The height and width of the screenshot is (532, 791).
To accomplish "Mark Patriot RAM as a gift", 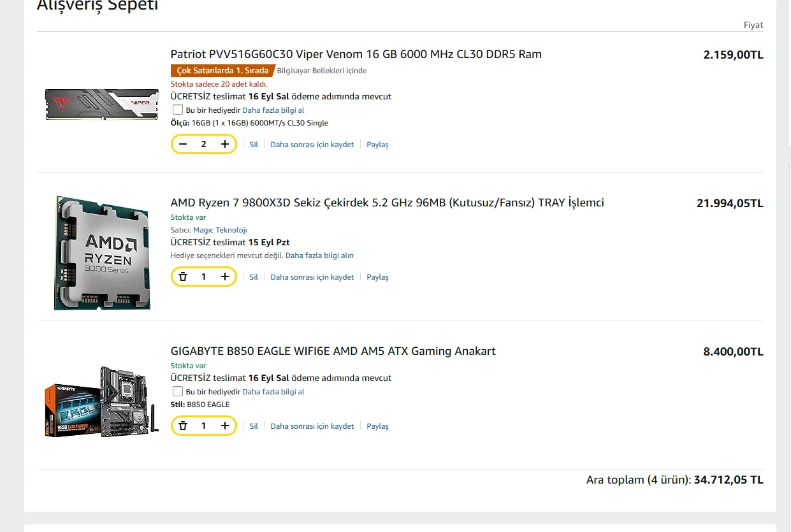I will pyautogui.click(x=178, y=110).
